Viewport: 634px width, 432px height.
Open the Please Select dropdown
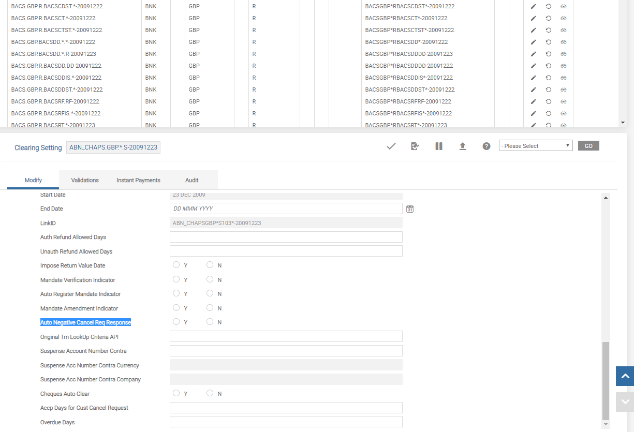(x=535, y=146)
